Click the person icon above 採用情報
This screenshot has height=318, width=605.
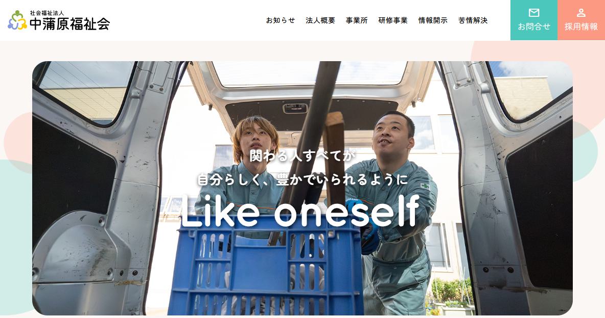581,13
